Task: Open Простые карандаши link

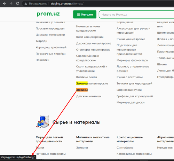Action: click(50, 29)
